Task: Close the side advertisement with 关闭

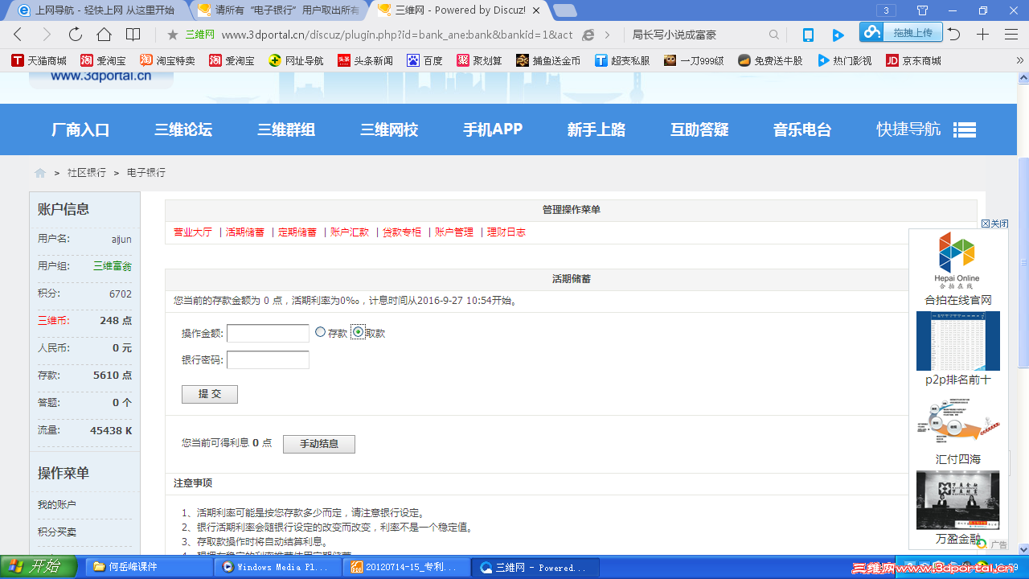Action: click(x=995, y=224)
